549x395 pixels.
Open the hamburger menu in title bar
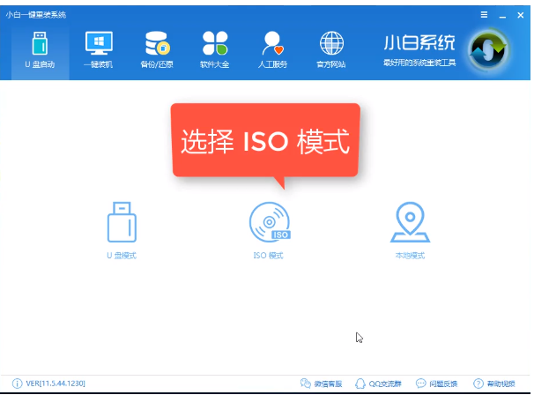(484, 15)
